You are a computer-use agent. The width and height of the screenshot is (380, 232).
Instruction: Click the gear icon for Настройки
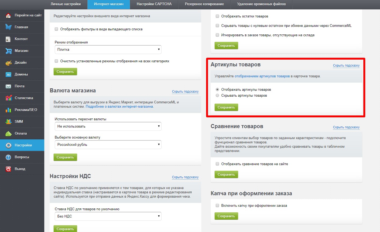pos(9,145)
